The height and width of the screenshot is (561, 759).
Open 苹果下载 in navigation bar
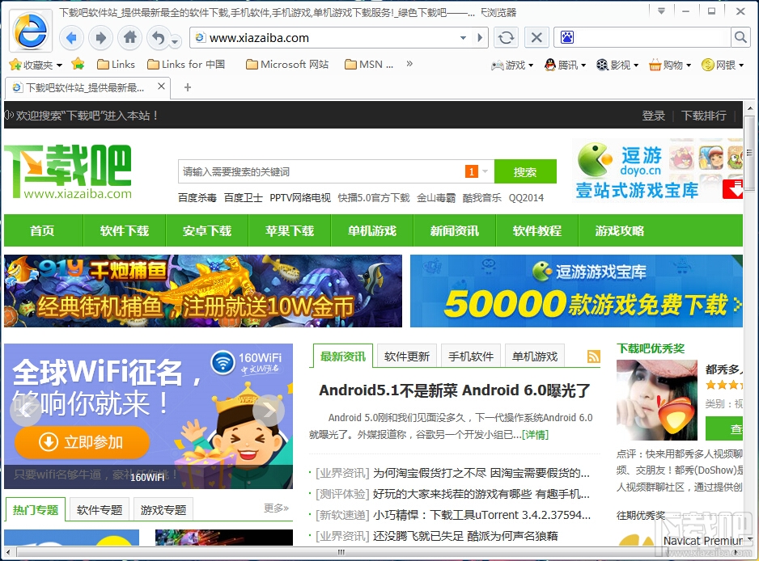[x=290, y=230]
